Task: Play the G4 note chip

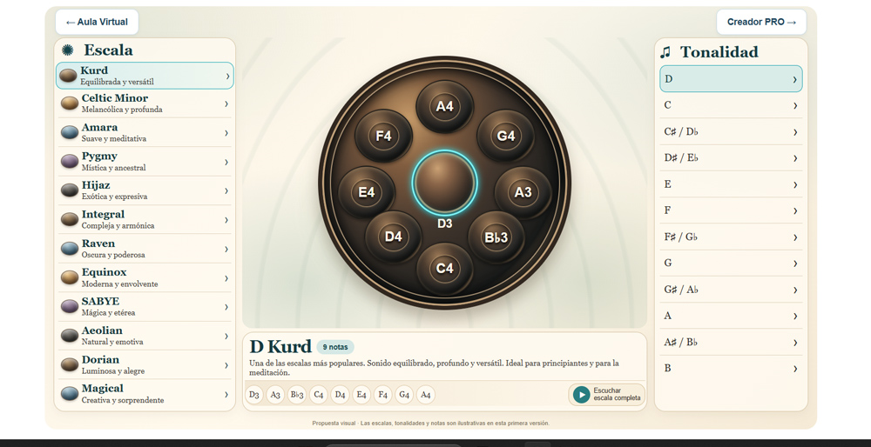Action: (404, 395)
